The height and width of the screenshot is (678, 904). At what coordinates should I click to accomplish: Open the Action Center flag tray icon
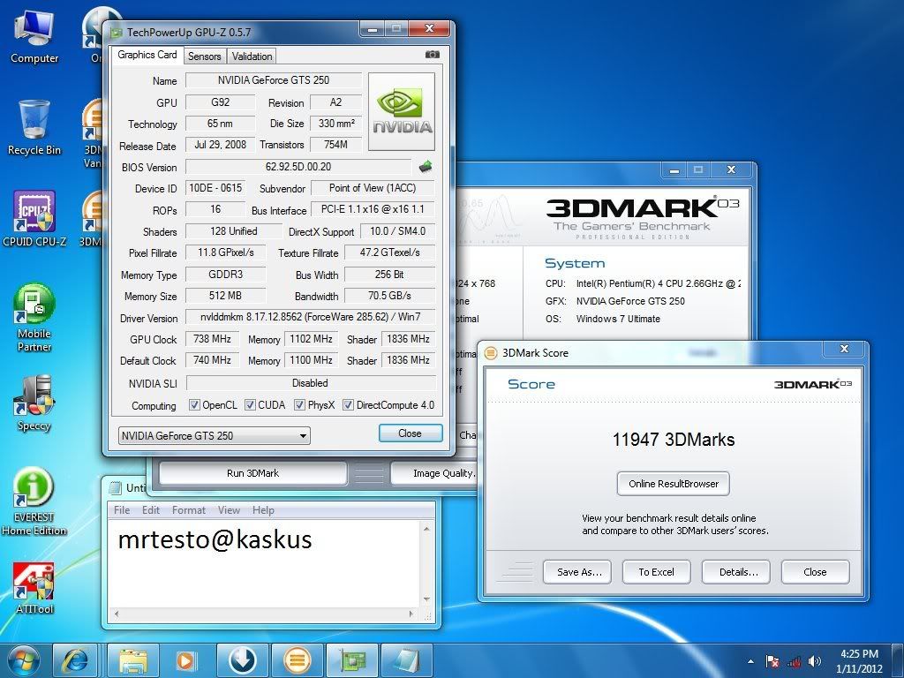pyautogui.click(x=772, y=661)
